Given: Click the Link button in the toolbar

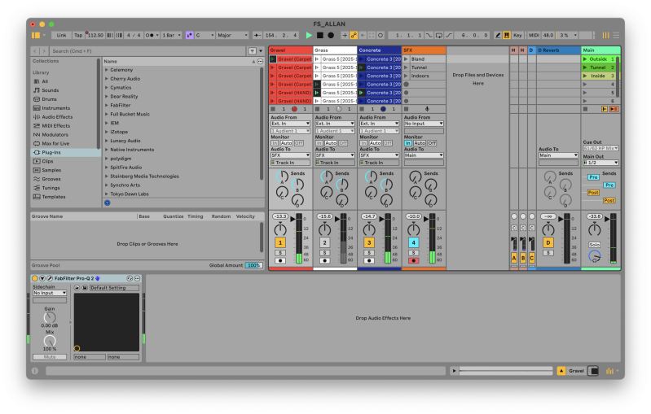Looking at the screenshot, I should 61,36.
